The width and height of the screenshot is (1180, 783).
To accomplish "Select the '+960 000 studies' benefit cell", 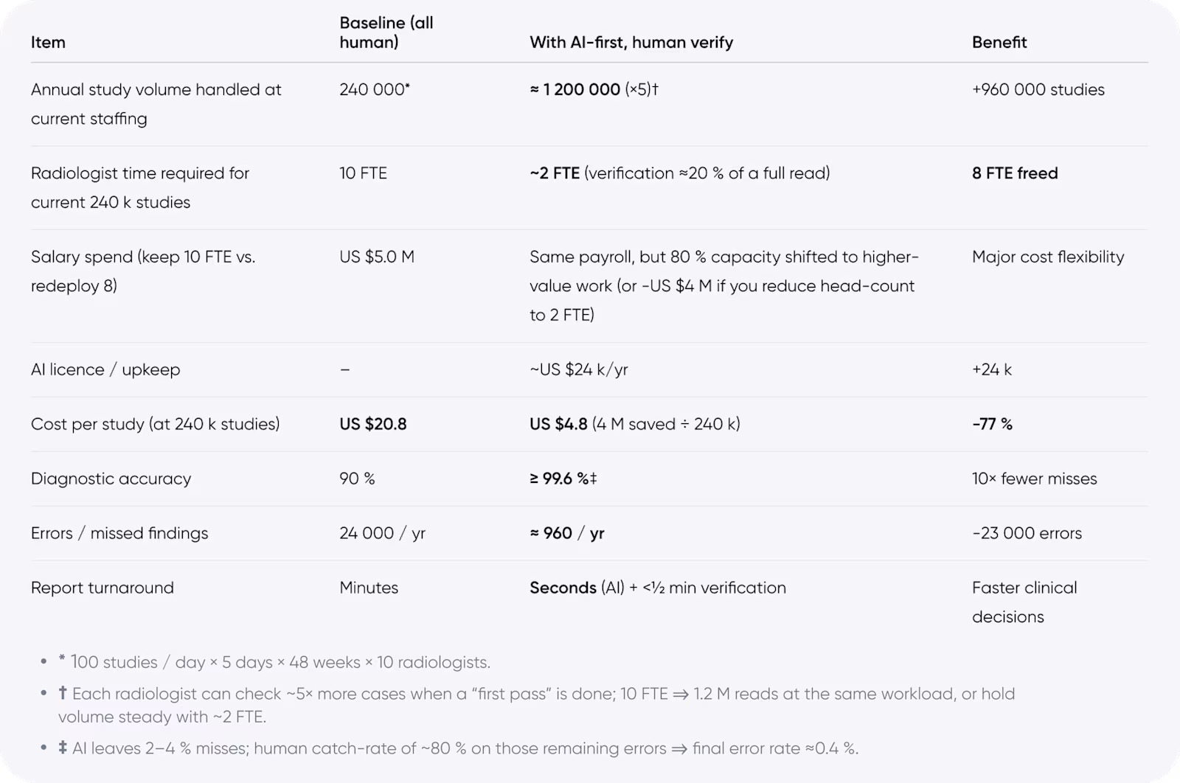I will click(x=1038, y=89).
